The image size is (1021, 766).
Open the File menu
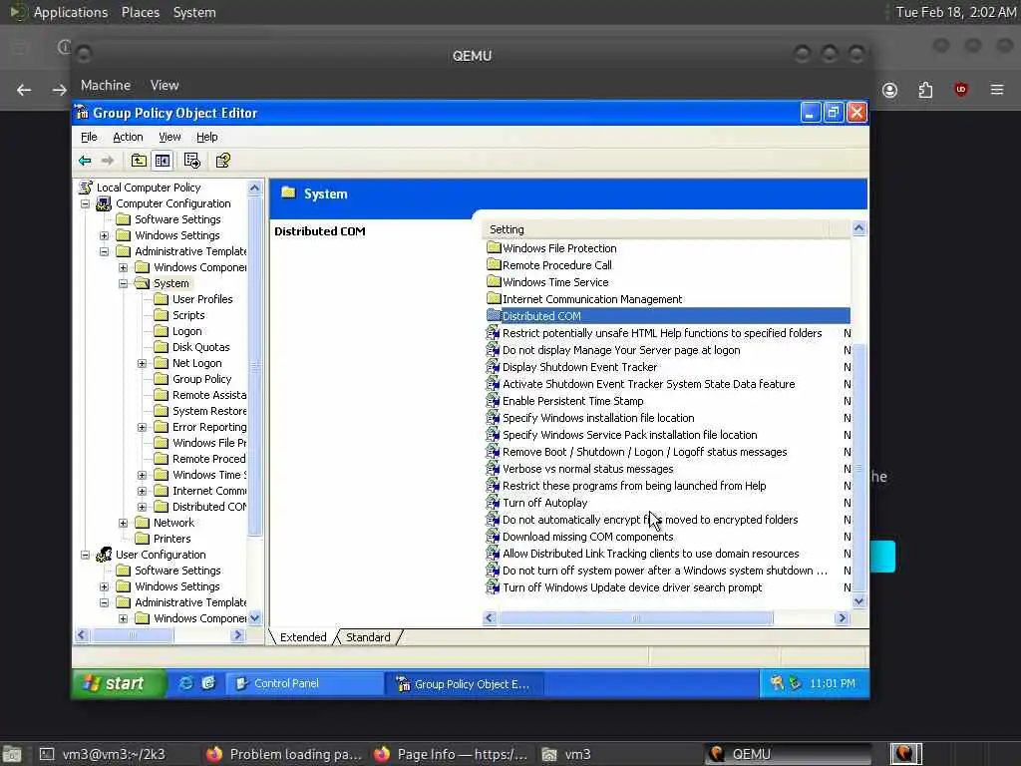click(89, 137)
